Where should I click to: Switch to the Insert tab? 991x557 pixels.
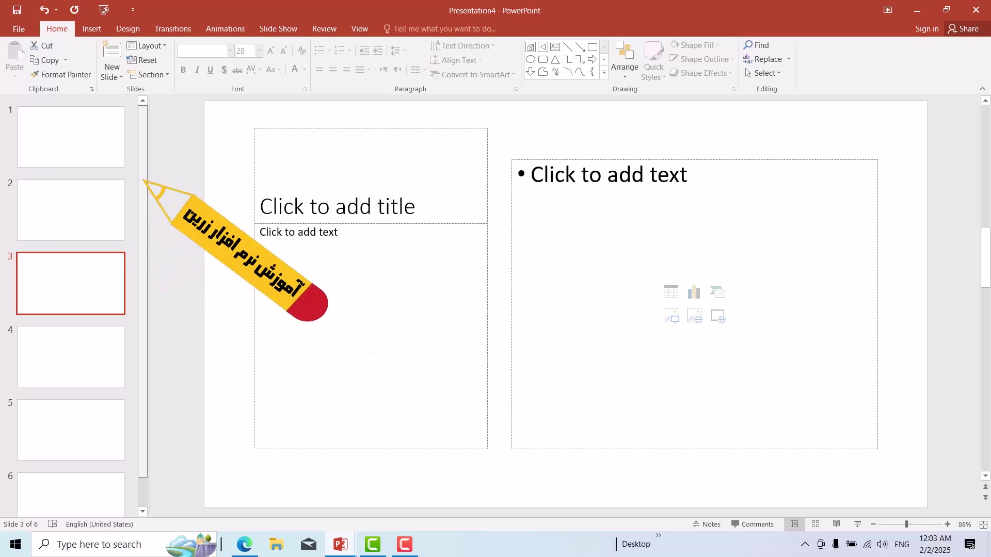coord(91,29)
